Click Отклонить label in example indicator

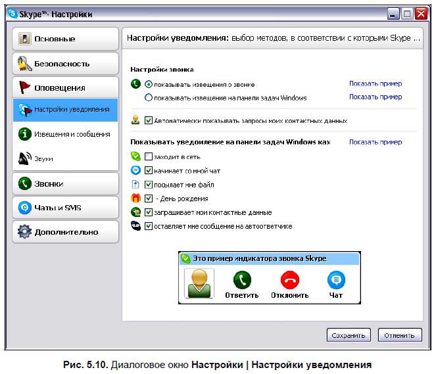pos(290,295)
